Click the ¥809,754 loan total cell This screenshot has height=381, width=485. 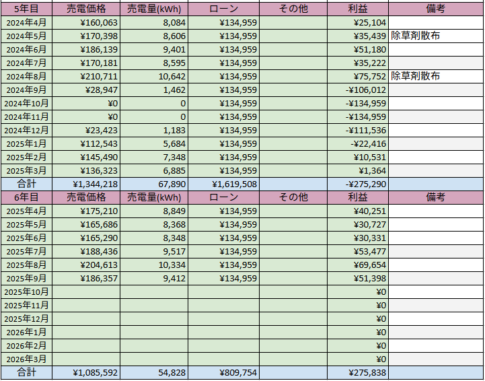coord(223,372)
